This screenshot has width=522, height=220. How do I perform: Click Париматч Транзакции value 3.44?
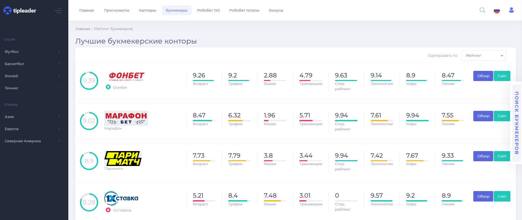click(x=306, y=155)
